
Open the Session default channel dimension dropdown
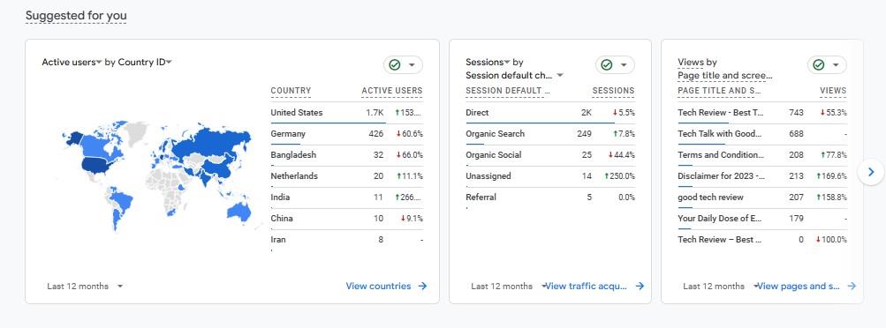point(560,76)
